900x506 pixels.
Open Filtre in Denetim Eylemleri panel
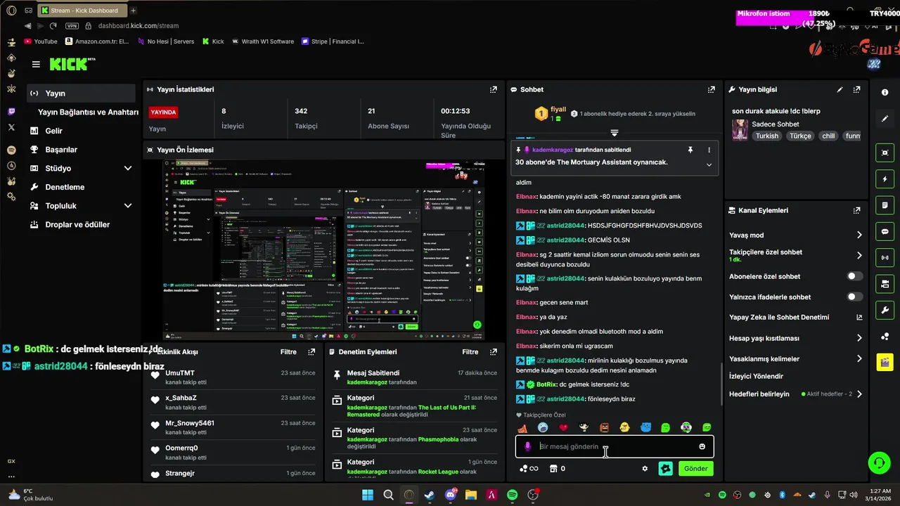coord(470,352)
